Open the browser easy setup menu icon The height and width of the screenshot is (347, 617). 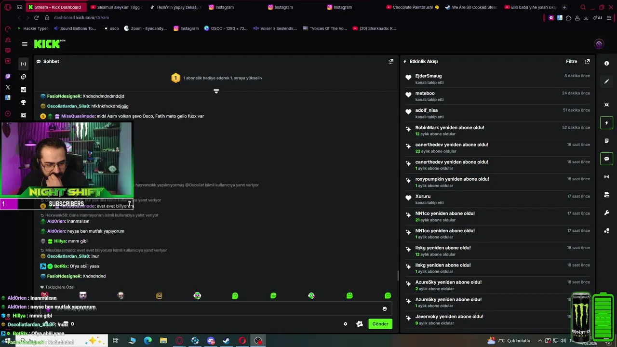609,18
